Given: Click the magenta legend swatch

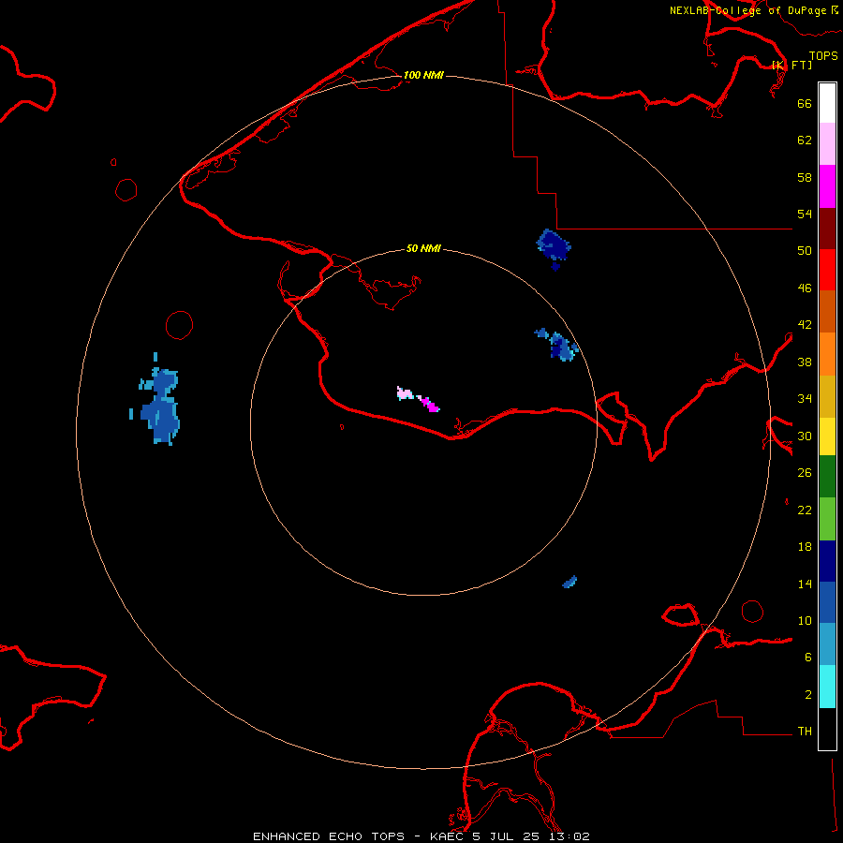Looking at the screenshot, I should point(827,186).
